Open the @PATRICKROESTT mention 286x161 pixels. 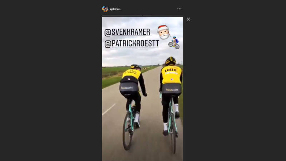(132, 44)
